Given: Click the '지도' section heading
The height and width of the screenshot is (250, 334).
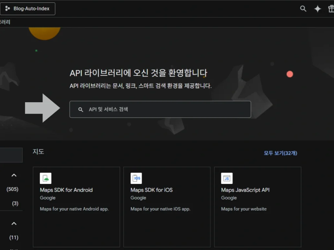Looking at the screenshot, I should 38,152.
